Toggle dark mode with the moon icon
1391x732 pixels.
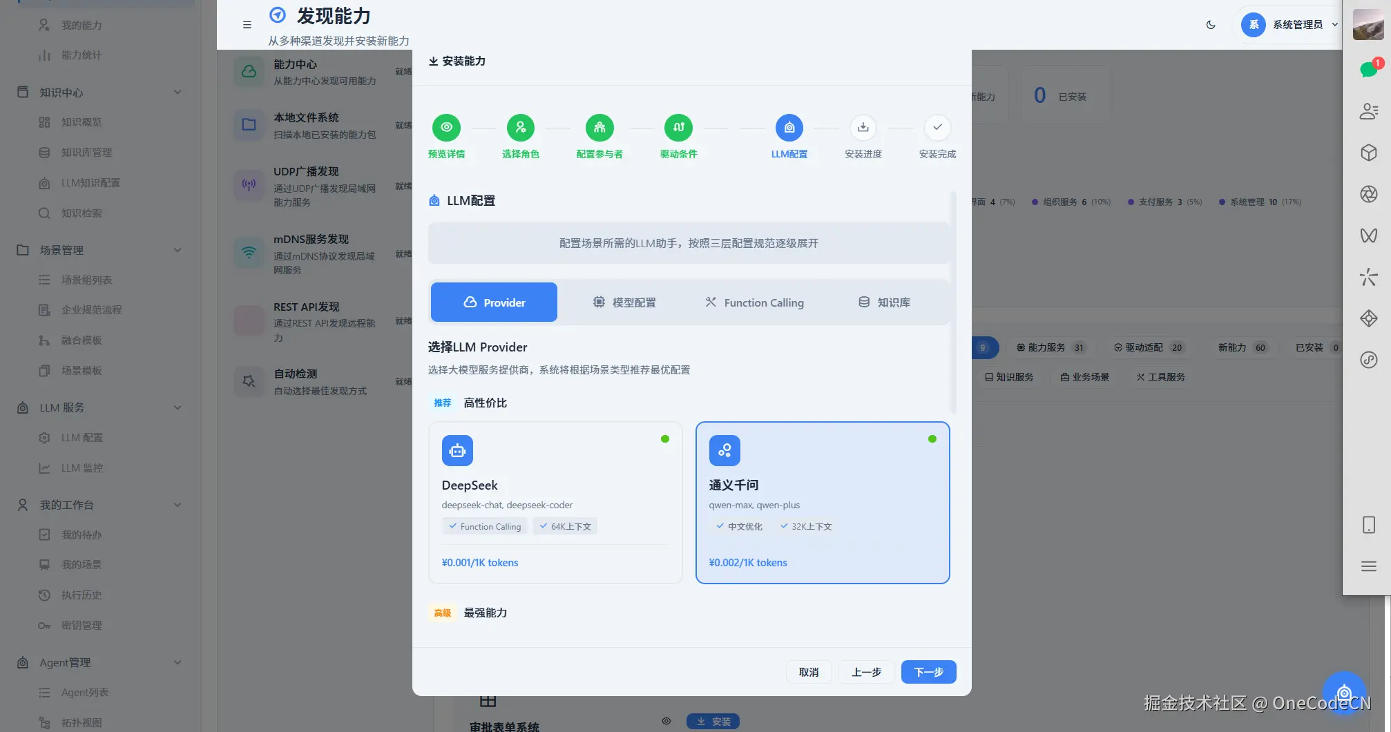pyautogui.click(x=1210, y=24)
